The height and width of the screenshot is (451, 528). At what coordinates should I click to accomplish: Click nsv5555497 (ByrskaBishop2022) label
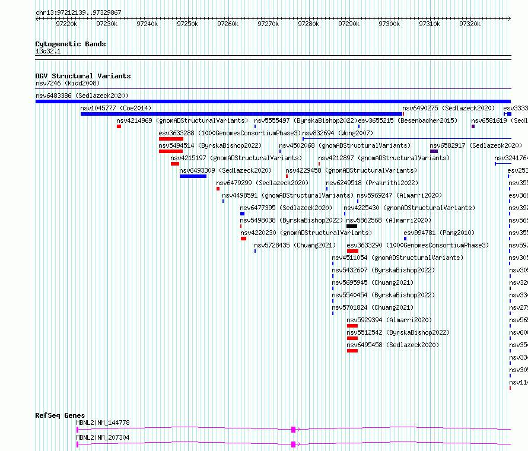click(x=306, y=120)
